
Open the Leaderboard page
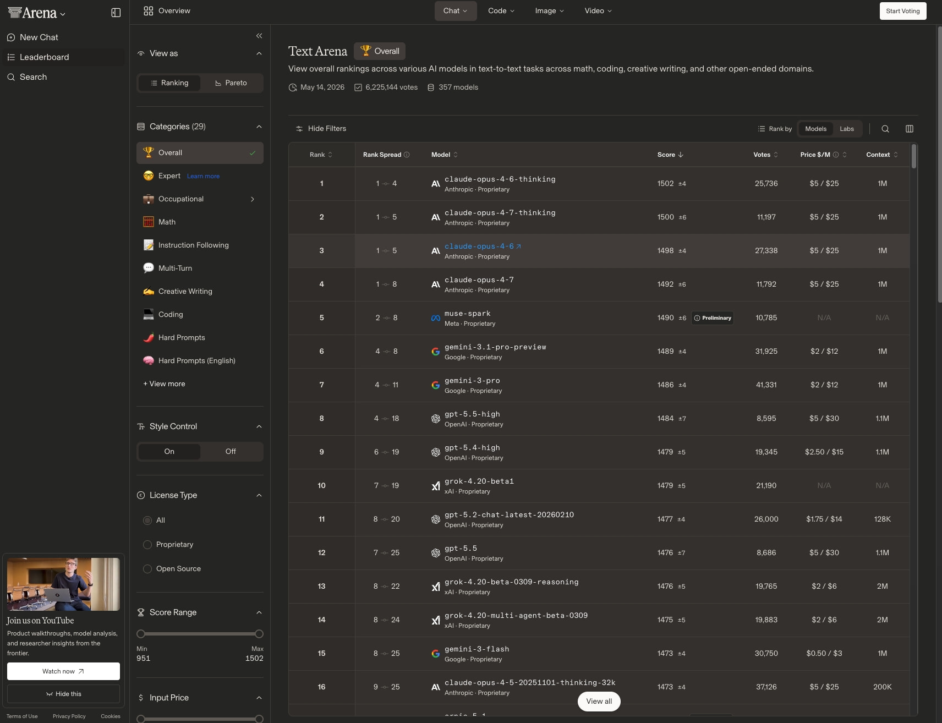[64, 57]
